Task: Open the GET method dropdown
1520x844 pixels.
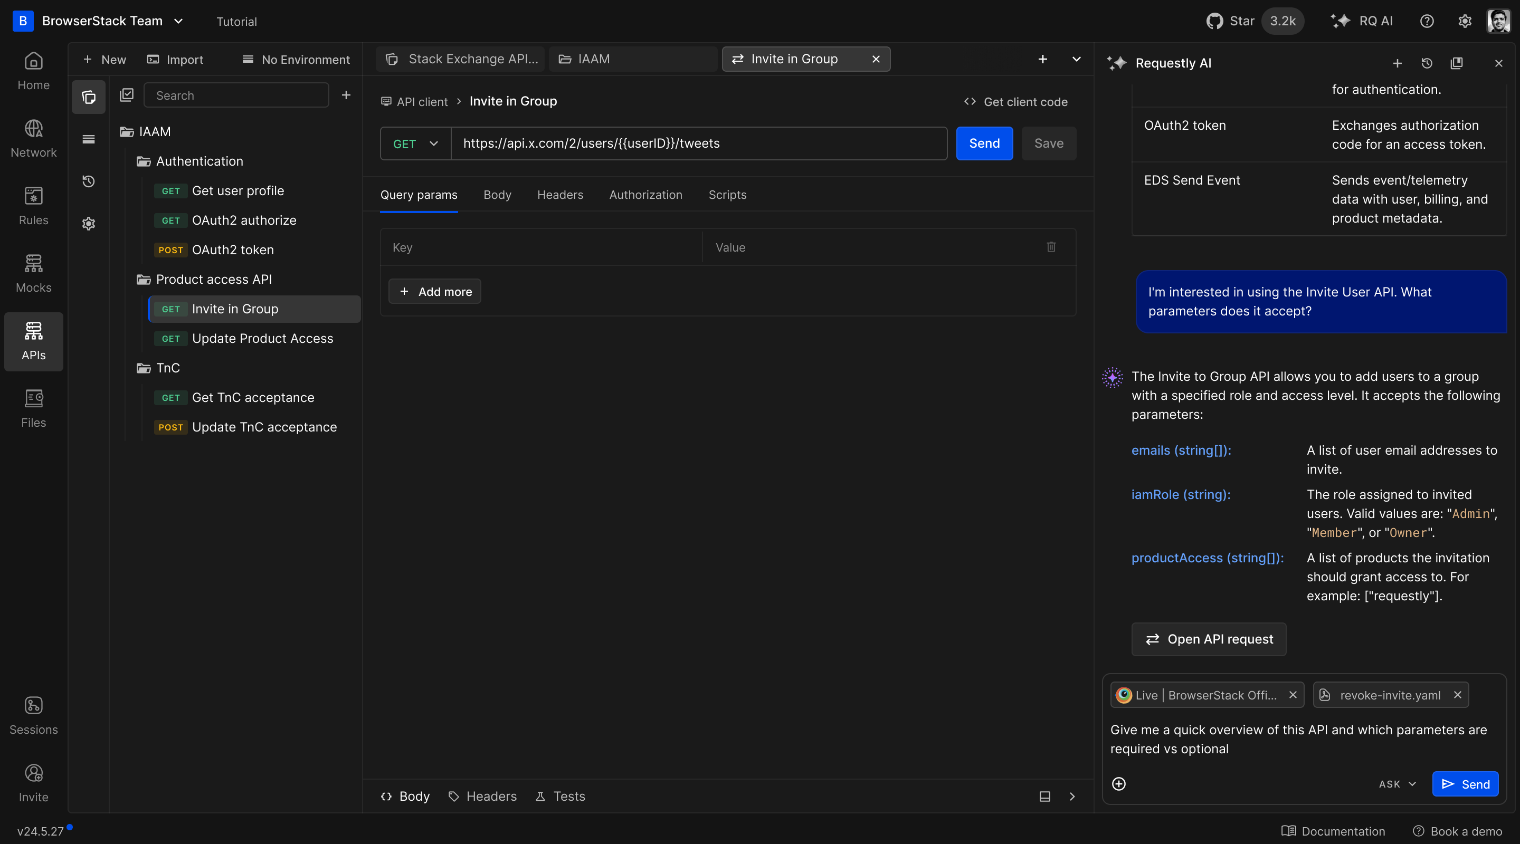Action: pyautogui.click(x=416, y=143)
